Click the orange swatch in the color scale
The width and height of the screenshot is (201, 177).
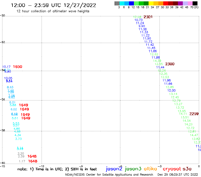click(161, 3)
